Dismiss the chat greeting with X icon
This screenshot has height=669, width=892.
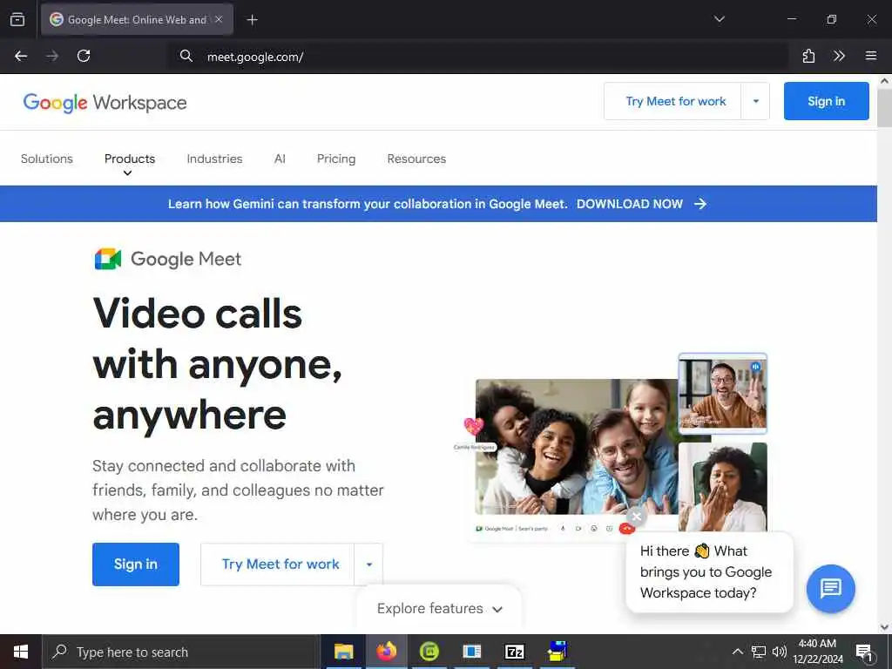click(x=636, y=517)
